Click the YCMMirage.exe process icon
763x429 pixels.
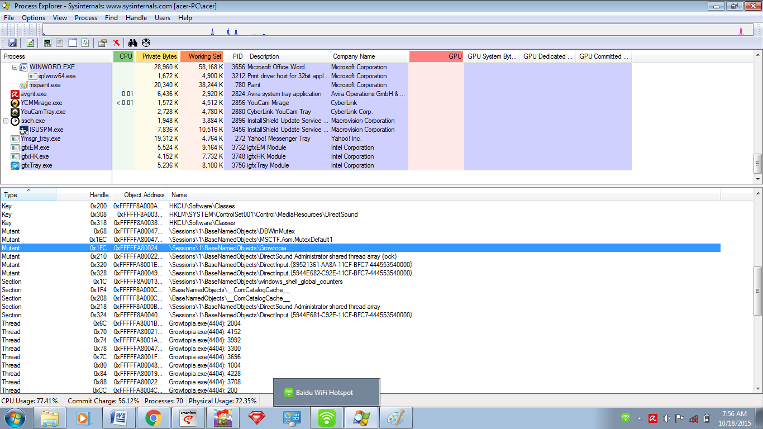(15, 103)
